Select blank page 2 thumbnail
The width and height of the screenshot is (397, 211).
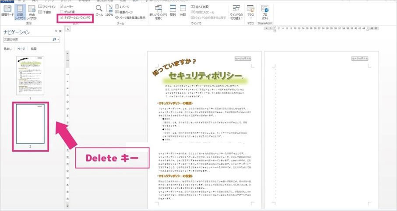pyautogui.click(x=30, y=124)
